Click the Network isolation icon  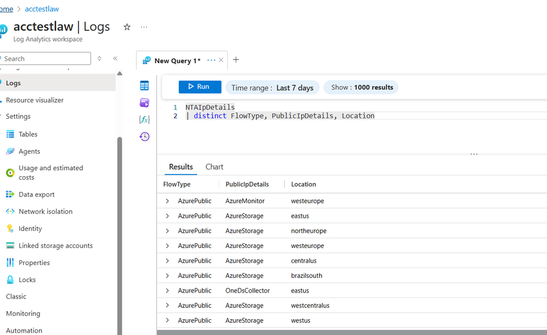click(10, 211)
